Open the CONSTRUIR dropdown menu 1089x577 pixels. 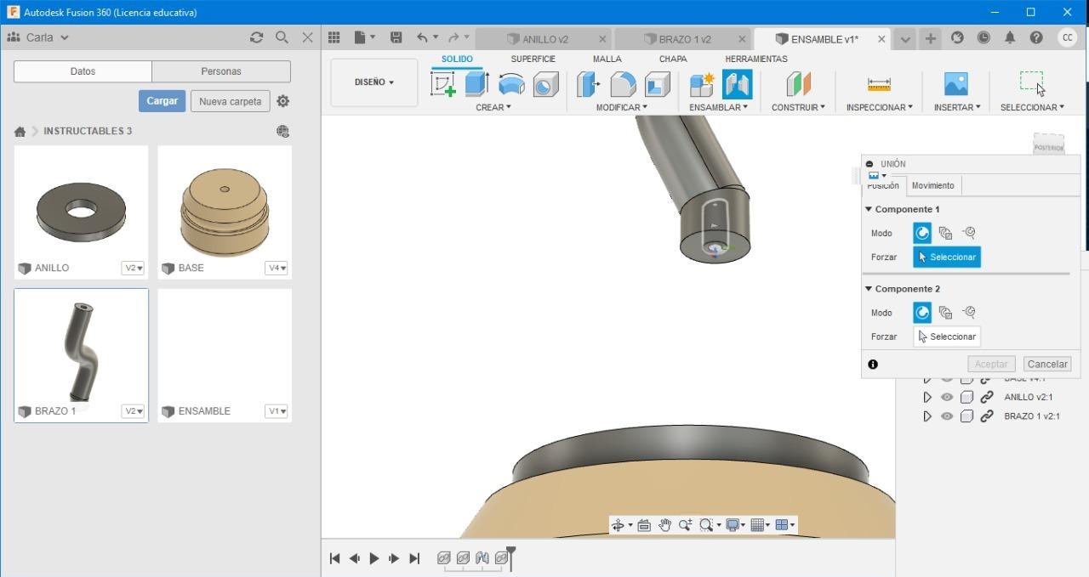798,107
